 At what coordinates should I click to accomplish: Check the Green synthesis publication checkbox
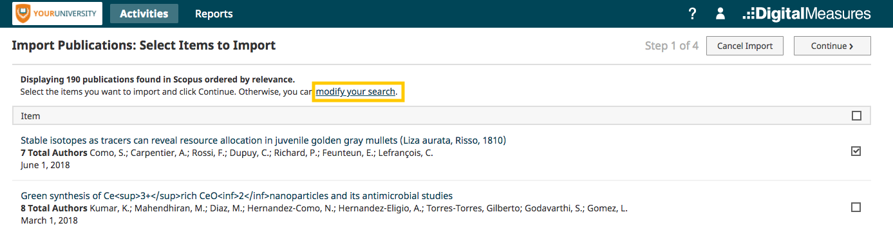tap(856, 208)
